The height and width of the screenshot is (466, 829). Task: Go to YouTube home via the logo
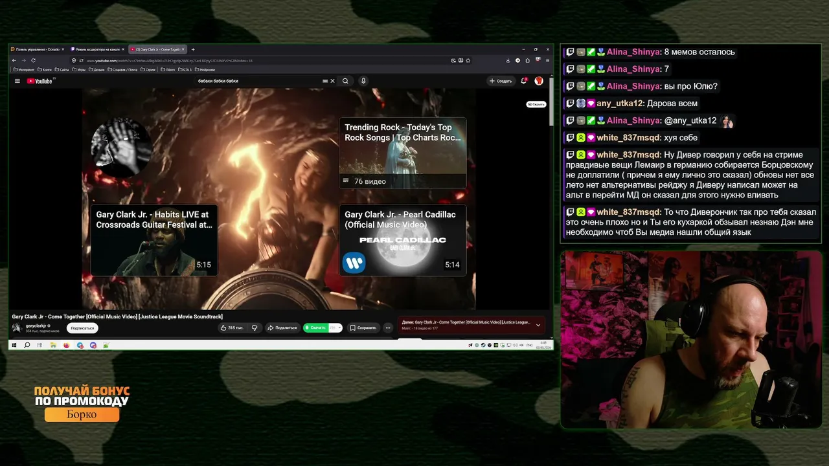pyautogui.click(x=40, y=81)
